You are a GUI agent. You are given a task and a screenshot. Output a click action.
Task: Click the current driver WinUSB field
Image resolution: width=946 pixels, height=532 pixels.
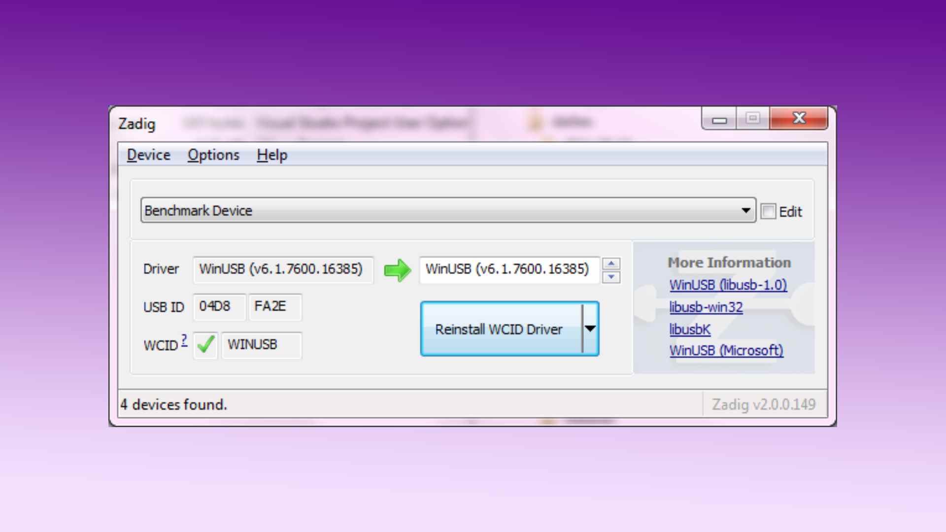(x=283, y=269)
